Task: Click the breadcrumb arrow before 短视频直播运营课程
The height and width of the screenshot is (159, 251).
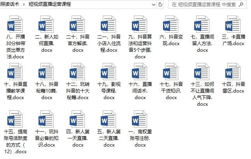Action: pos(25,5)
